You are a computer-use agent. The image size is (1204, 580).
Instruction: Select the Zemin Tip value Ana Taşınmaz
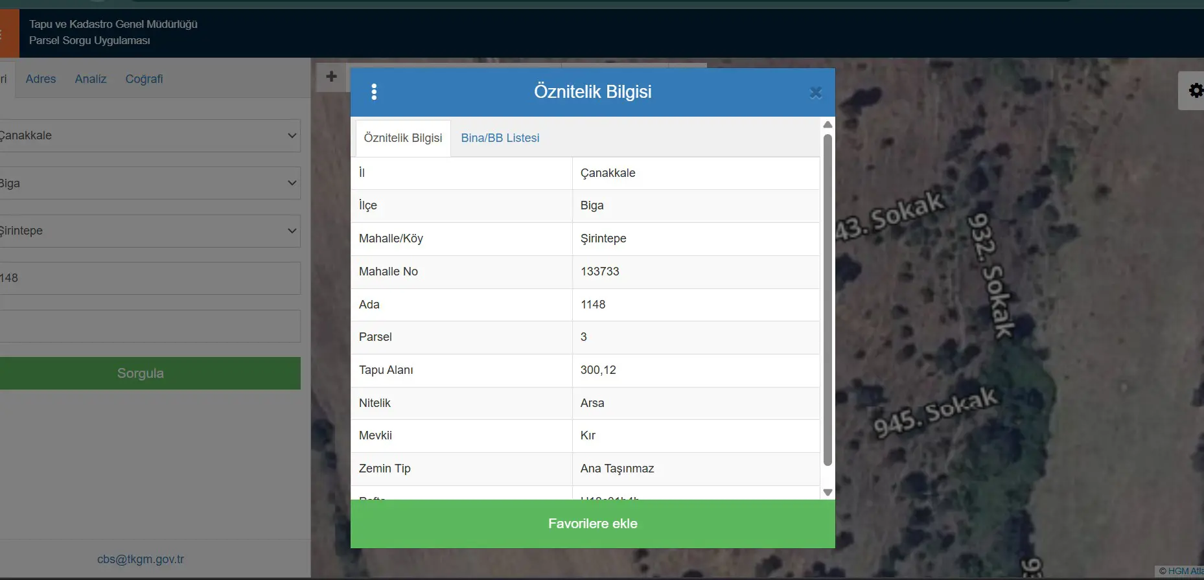[617, 469]
